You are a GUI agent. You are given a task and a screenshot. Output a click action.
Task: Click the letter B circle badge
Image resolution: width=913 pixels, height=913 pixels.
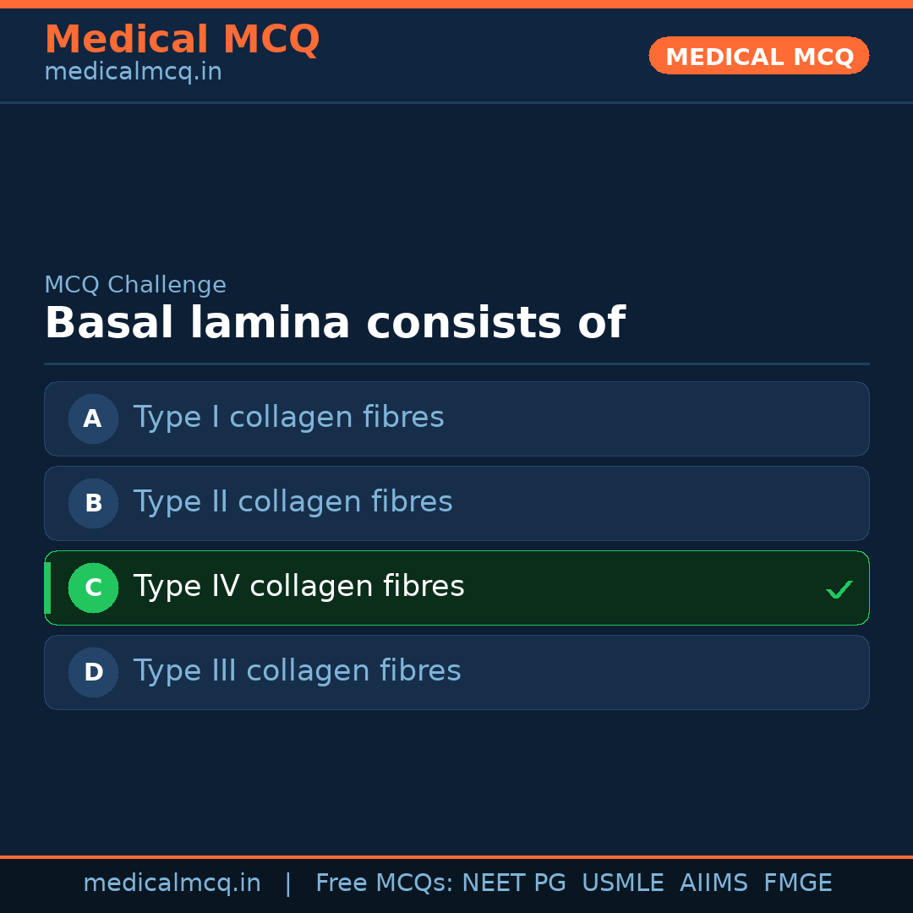click(93, 503)
